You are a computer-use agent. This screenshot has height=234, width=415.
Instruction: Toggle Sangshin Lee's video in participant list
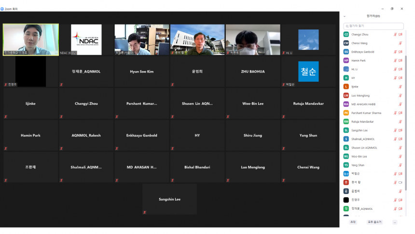click(400, 130)
